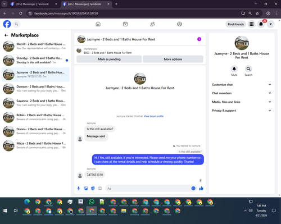
Task: Click the taskbar volume icon
Action: pyautogui.click(x=251, y=211)
